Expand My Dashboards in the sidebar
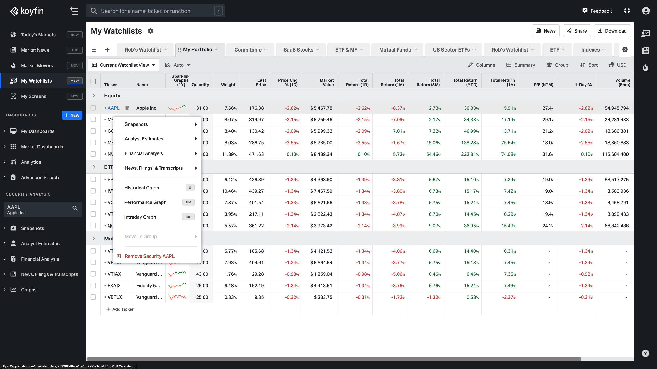The height and width of the screenshot is (369, 657). (x=5, y=131)
